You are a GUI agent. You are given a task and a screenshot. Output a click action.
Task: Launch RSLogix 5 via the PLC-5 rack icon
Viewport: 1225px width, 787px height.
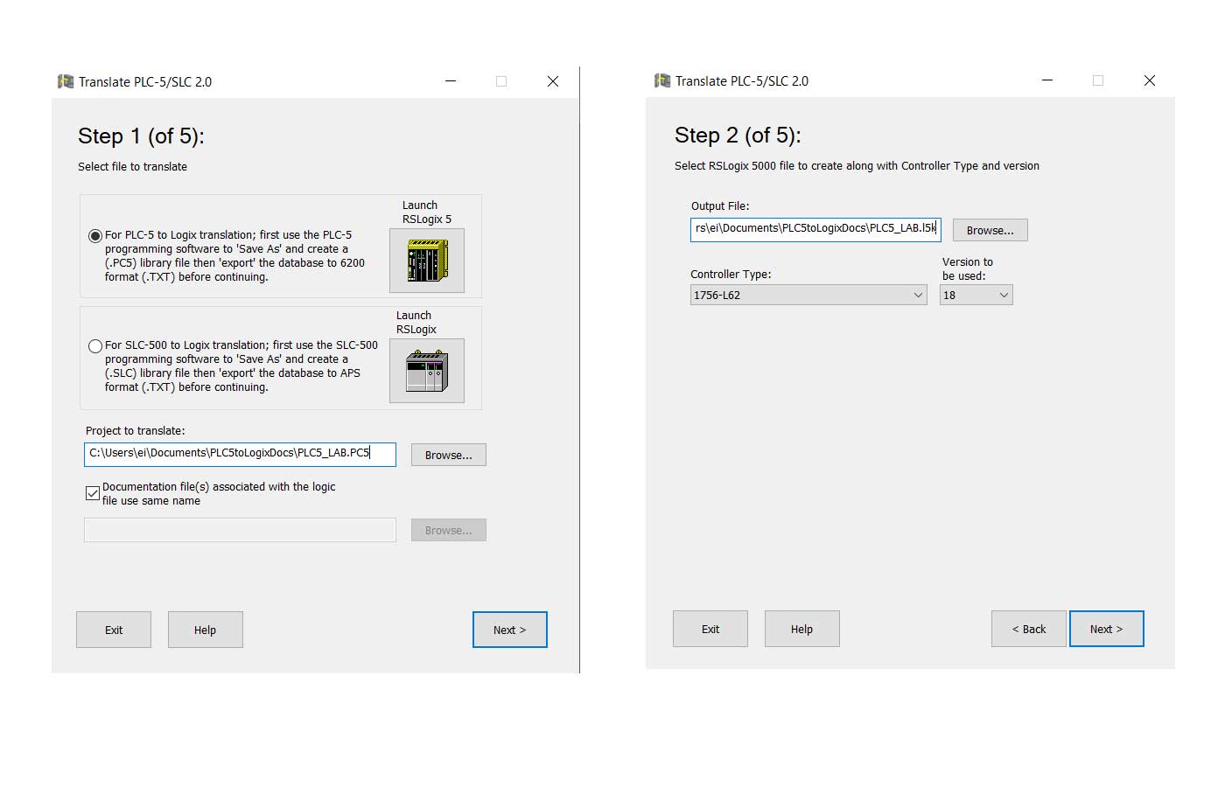tap(427, 261)
